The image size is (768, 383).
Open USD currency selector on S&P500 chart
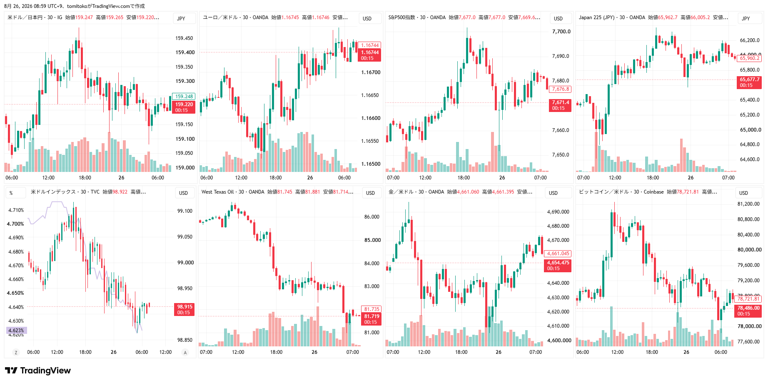click(x=558, y=19)
